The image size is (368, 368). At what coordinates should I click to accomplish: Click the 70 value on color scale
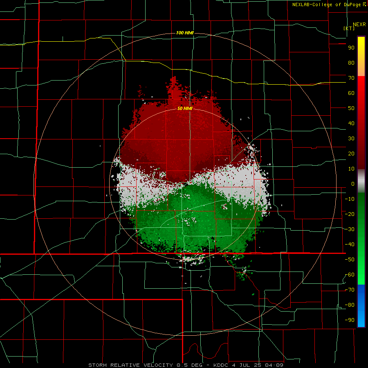click(x=351, y=78)
